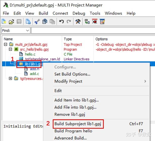Open the Find dropdown
Image resolution: width=155 pixels, height=141 pixels.
[28, 30]
